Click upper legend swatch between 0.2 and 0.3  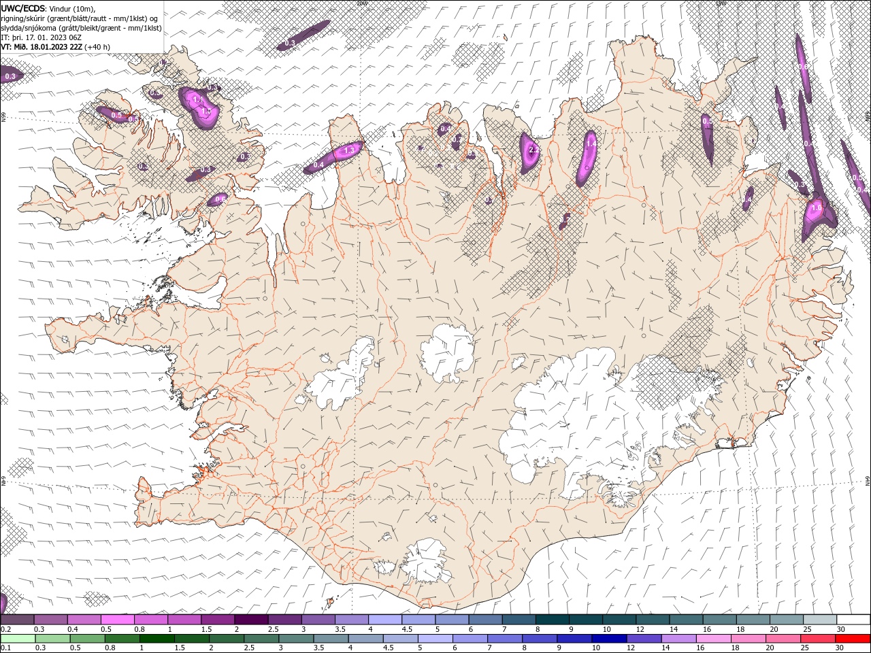tap(17, 620)
